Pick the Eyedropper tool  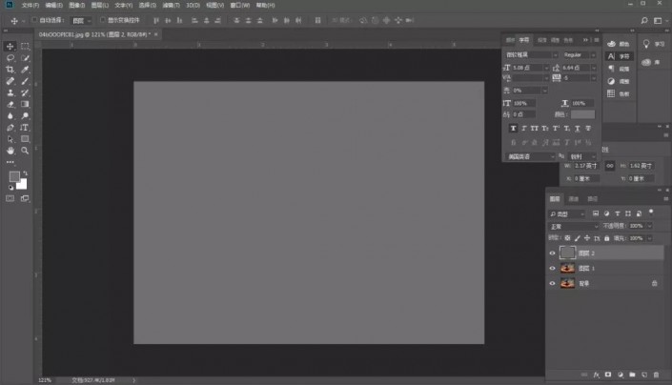(25, 70)
